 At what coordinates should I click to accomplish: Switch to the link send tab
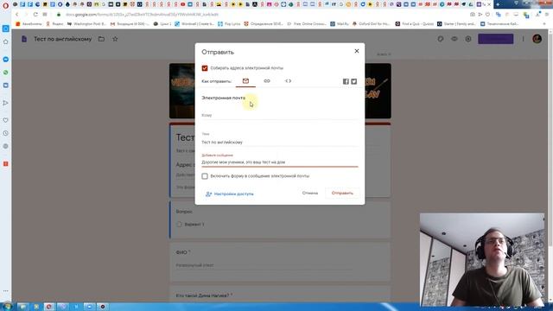[267, 81]
